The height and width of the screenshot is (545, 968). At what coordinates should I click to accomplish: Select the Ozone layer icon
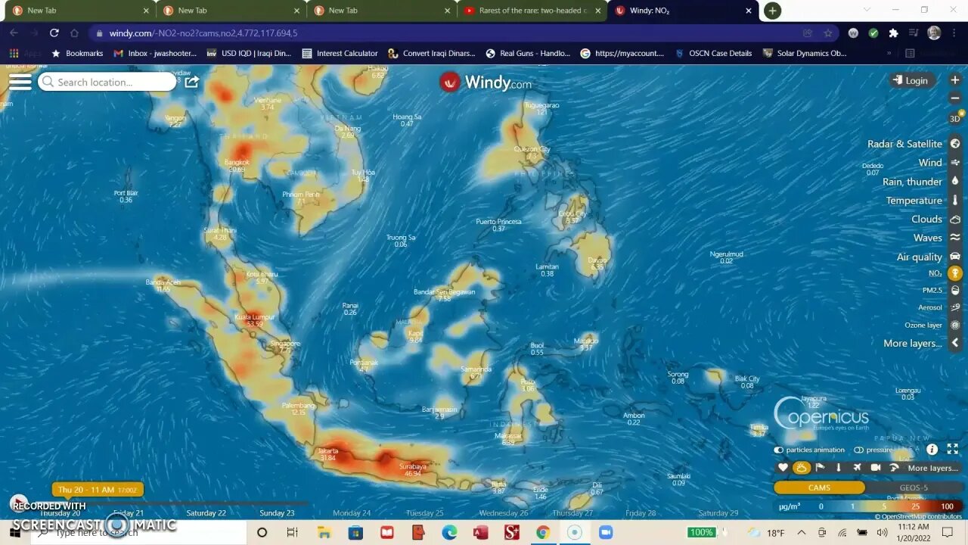(955, 325)
